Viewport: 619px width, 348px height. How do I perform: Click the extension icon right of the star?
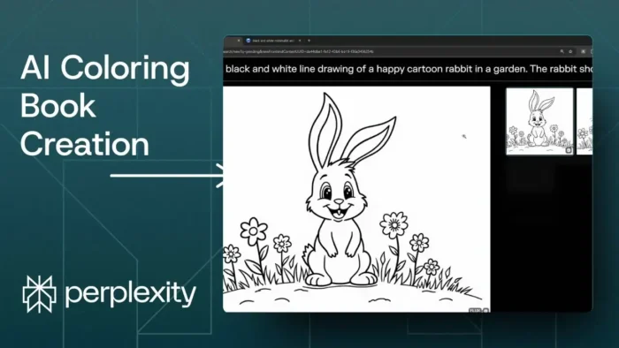[583, 51]
